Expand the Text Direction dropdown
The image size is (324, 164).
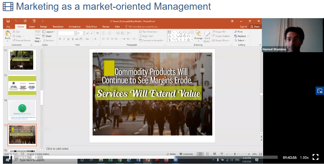pos(148,32)
